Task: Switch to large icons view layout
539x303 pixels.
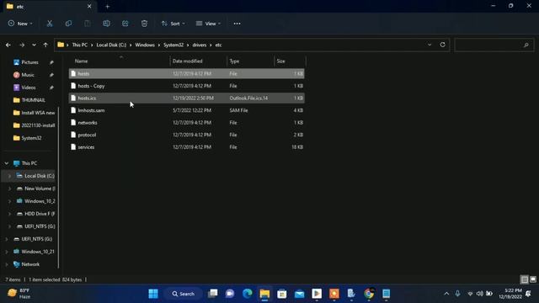Action: tap(533, 279)
